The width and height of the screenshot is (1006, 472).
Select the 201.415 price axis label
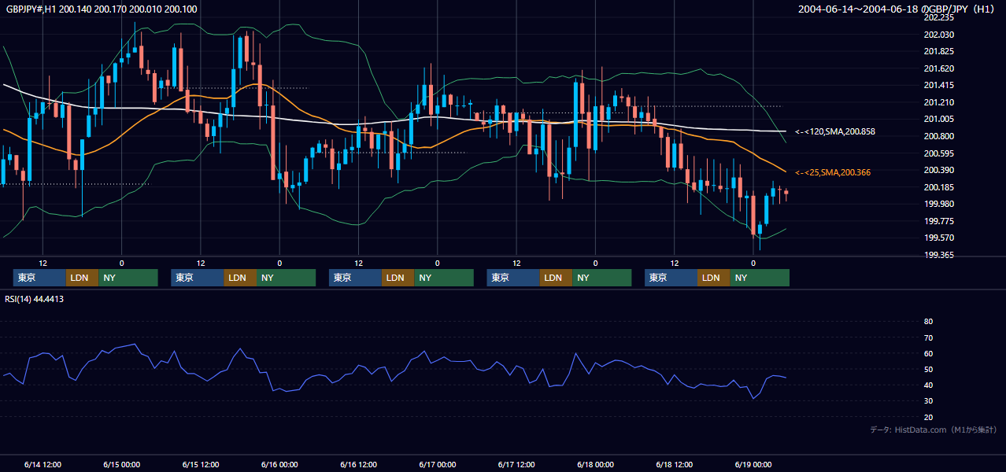coord(938,85)
